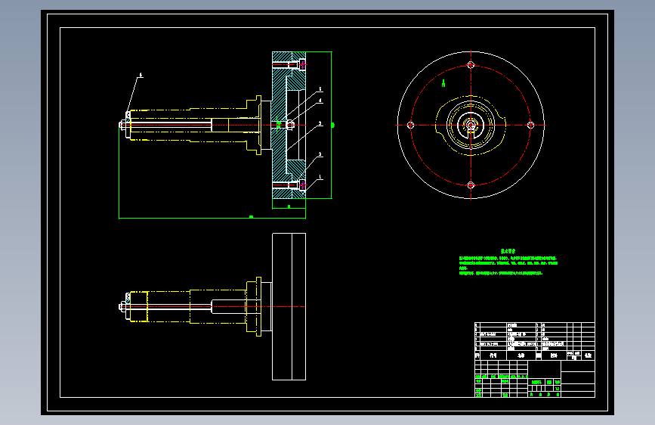Select part balloon number 4 label

tap(320, 101)
